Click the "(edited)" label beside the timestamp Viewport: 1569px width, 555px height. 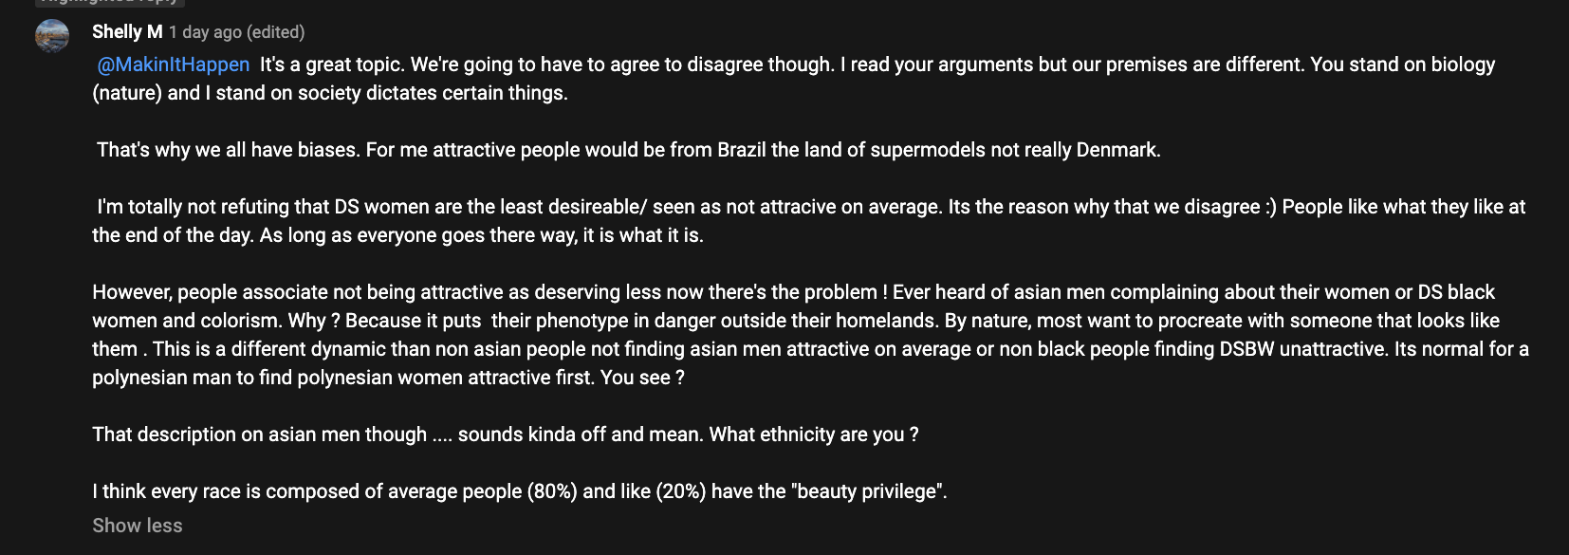tap(276, 32)
